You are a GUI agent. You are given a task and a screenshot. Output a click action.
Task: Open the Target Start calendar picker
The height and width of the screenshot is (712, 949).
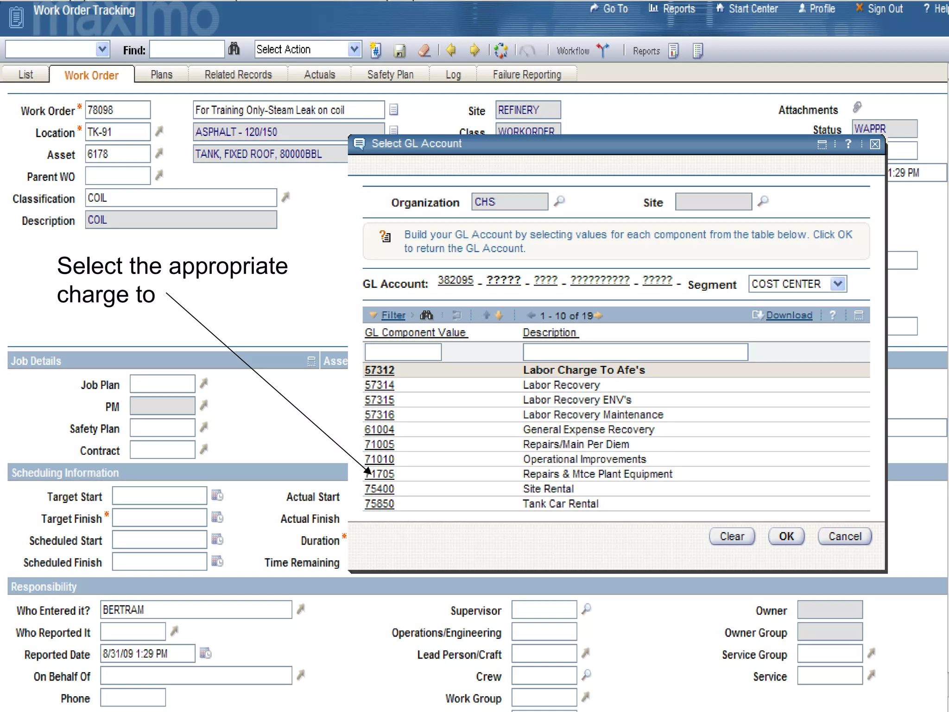[217, 496]
